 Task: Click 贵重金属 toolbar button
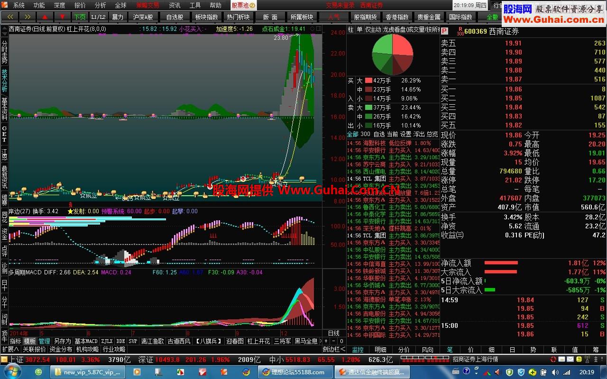(x=429, y=17)
